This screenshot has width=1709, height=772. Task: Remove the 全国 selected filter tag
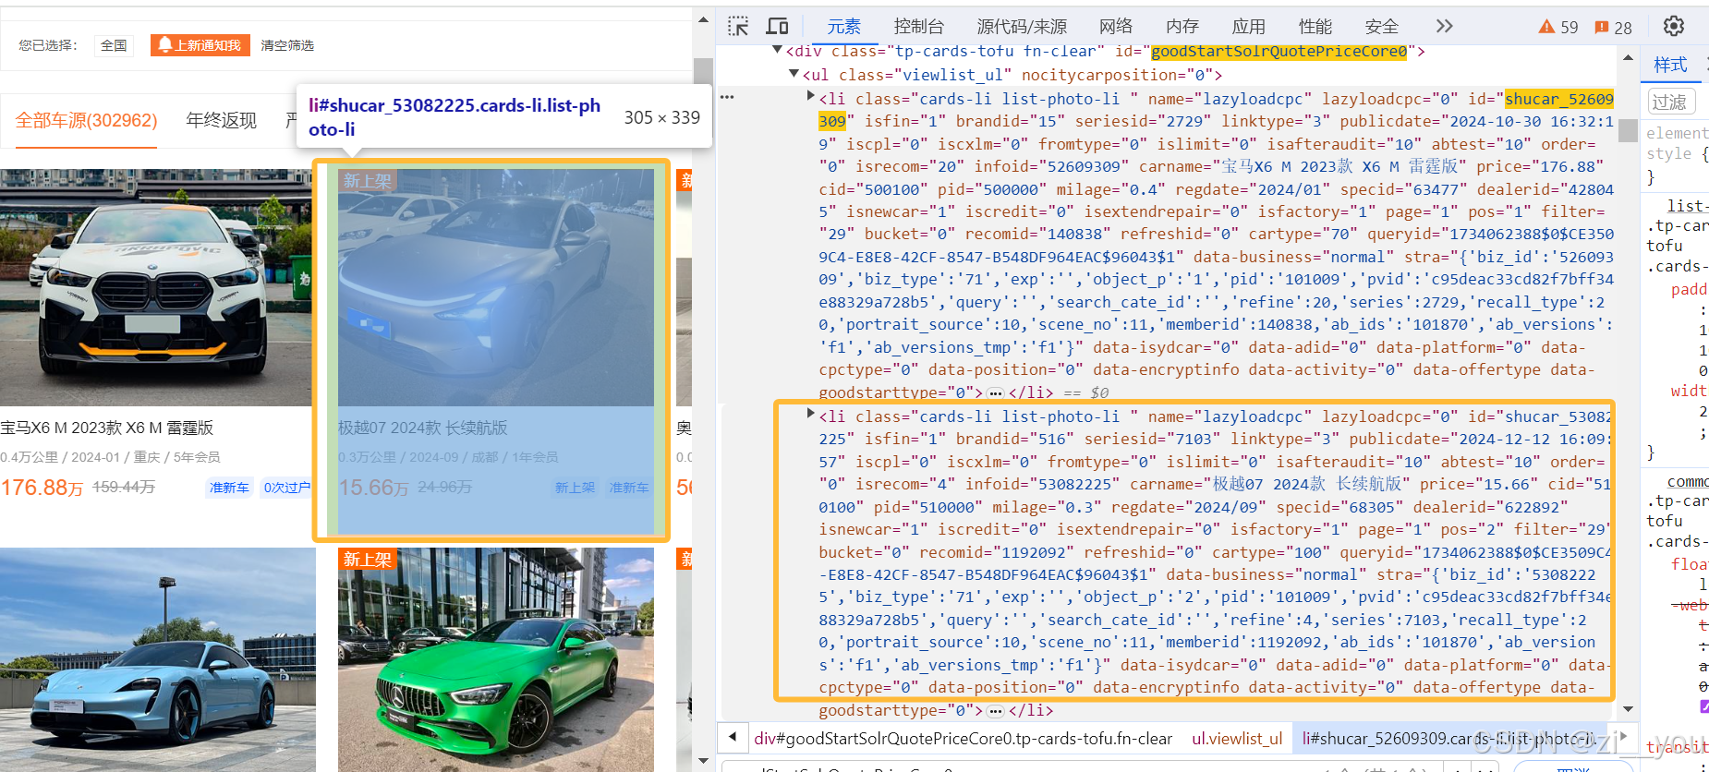(114, 45)
